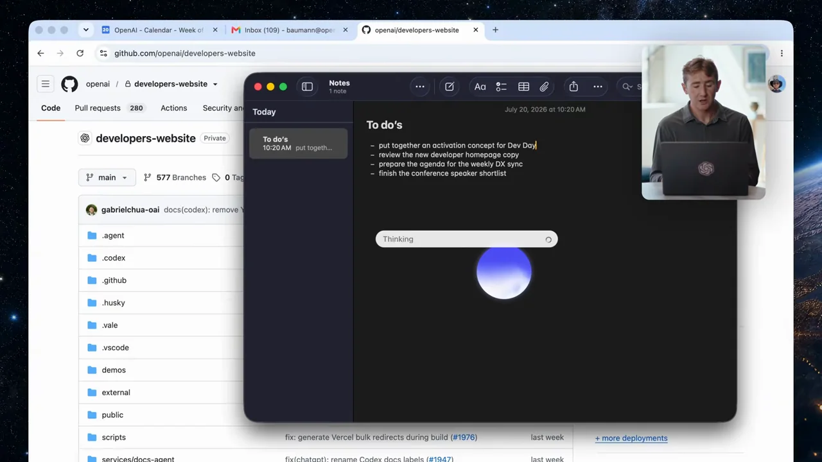This screenshot has height=462, width=822.
Task: Click the To do's note heading
Action: click(384, 125)
